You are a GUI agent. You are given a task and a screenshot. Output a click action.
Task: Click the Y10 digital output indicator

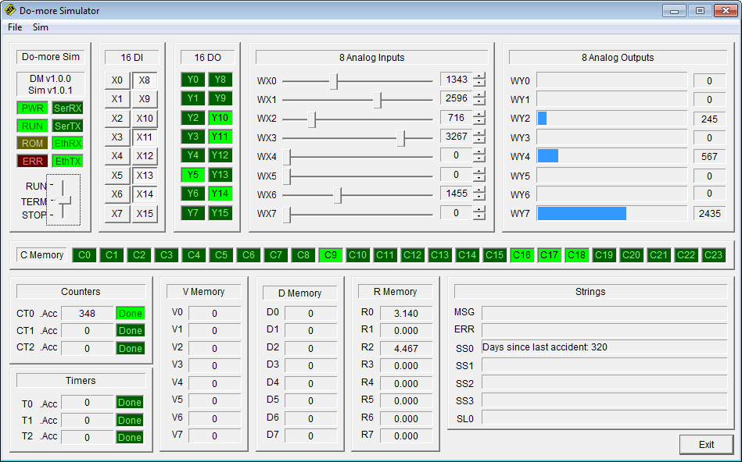[x=220, y=118]
